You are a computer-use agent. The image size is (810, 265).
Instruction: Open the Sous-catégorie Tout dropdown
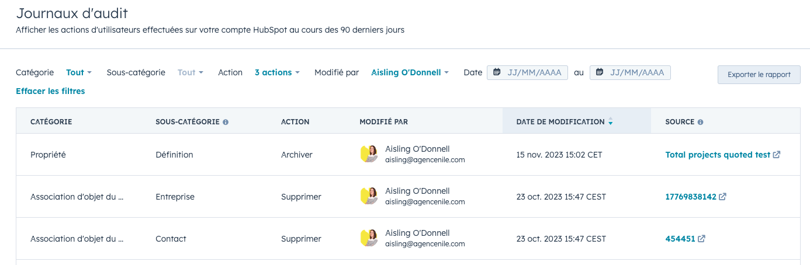(191, 72)
